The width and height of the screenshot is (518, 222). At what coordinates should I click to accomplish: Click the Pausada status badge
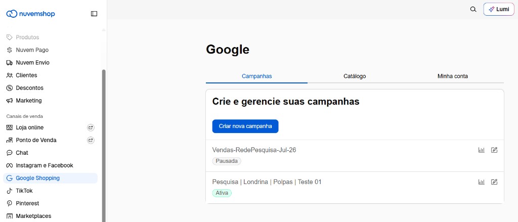(227, 161)
